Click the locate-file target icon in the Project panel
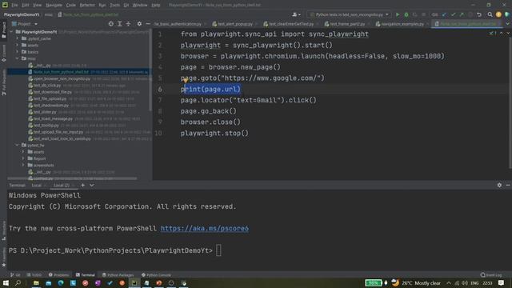Screen dimensions: 512x288 click(111, 24)
